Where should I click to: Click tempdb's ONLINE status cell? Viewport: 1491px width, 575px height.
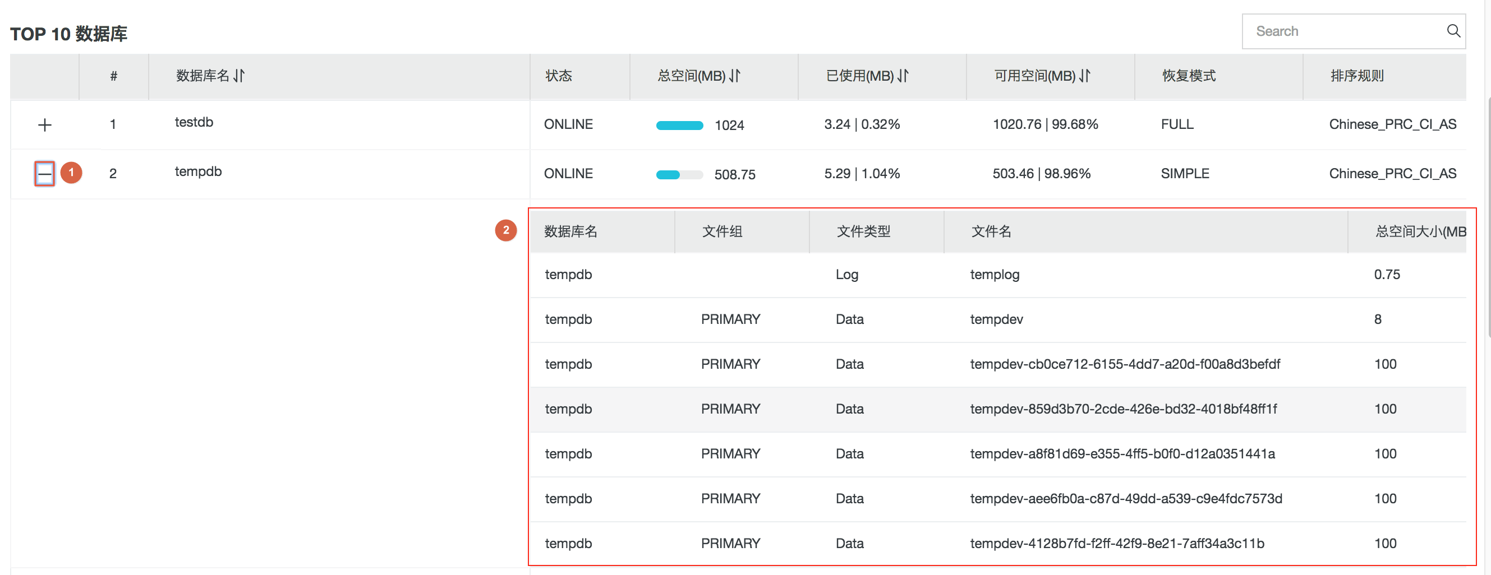tap(568, 174)
